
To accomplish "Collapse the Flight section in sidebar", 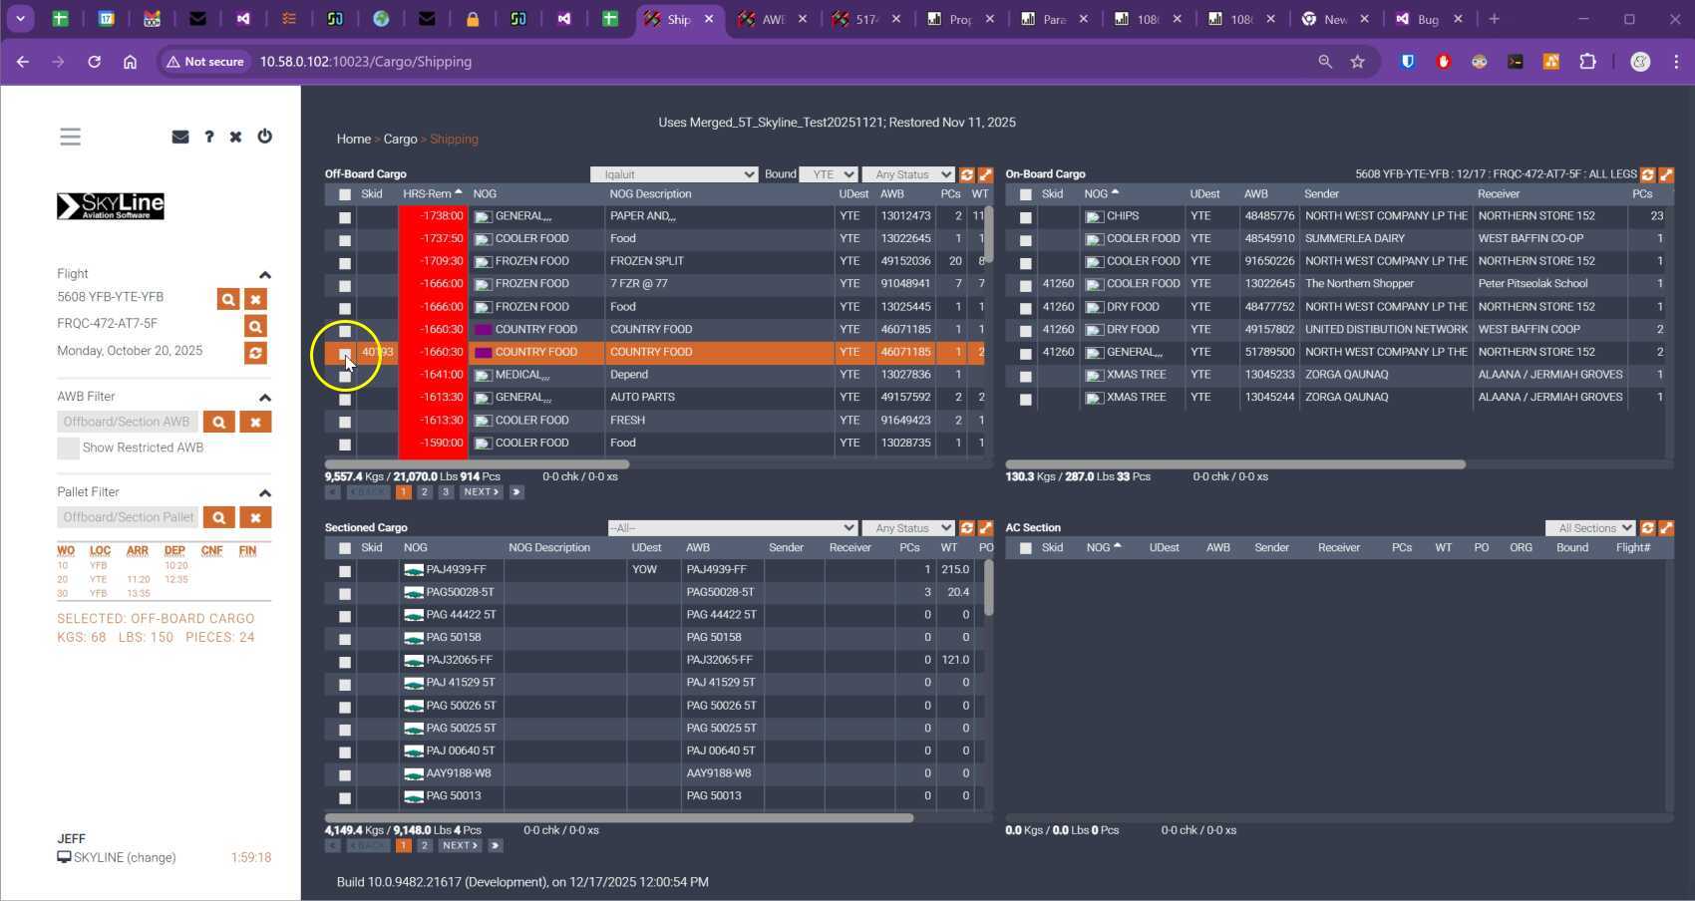I will (264, 275).
